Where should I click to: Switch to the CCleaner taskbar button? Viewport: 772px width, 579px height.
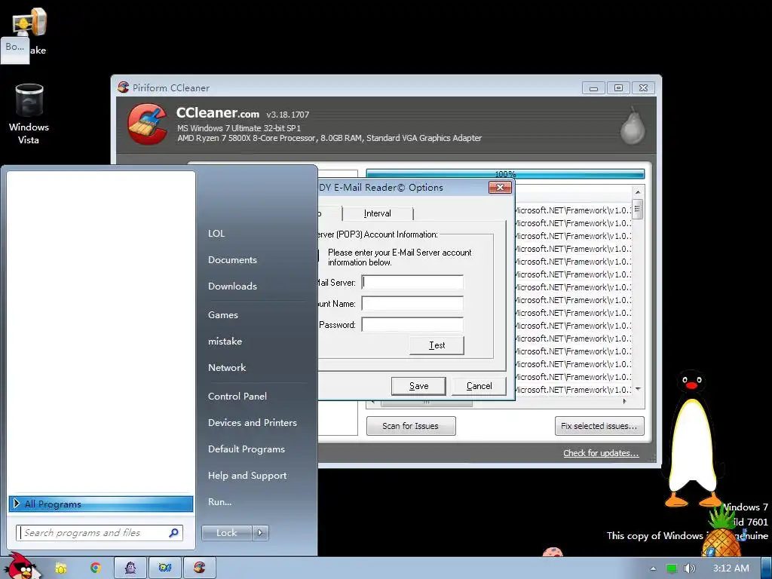(x=199, y=568)
